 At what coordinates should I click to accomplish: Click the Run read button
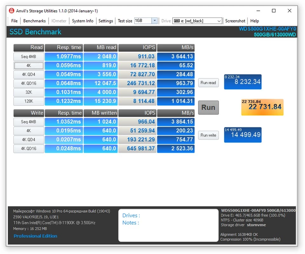tap(208, 83)
